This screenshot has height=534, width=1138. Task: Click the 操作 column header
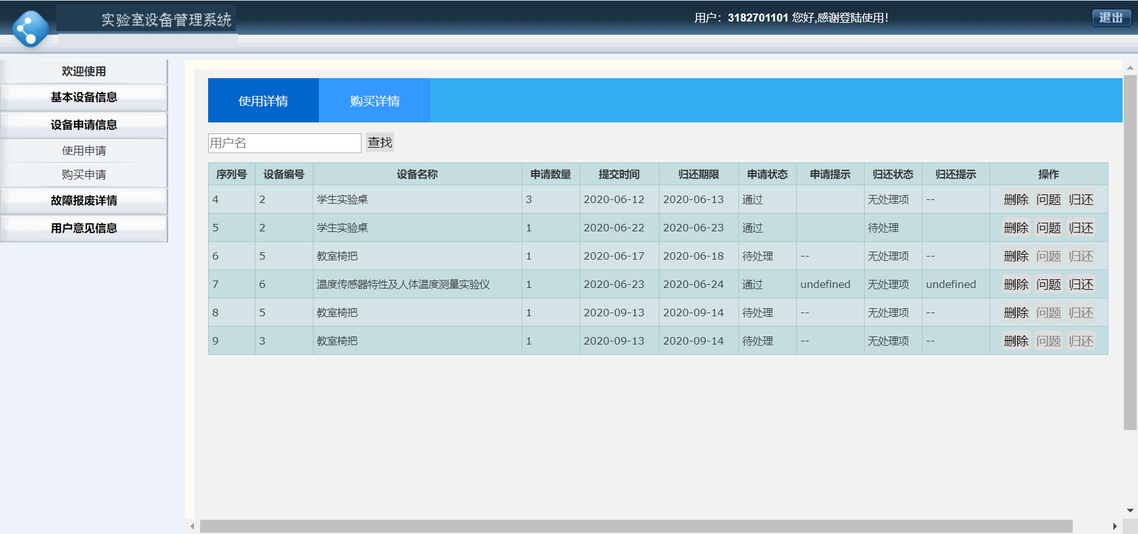(1049, 174)
